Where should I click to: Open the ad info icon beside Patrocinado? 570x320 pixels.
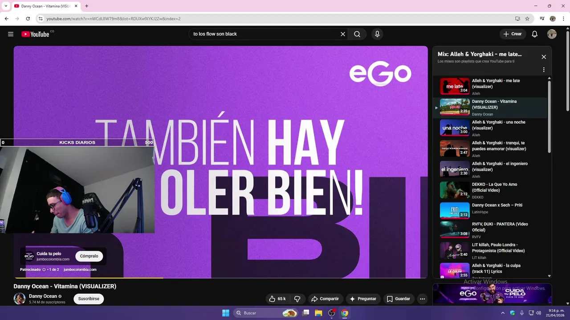44,269
